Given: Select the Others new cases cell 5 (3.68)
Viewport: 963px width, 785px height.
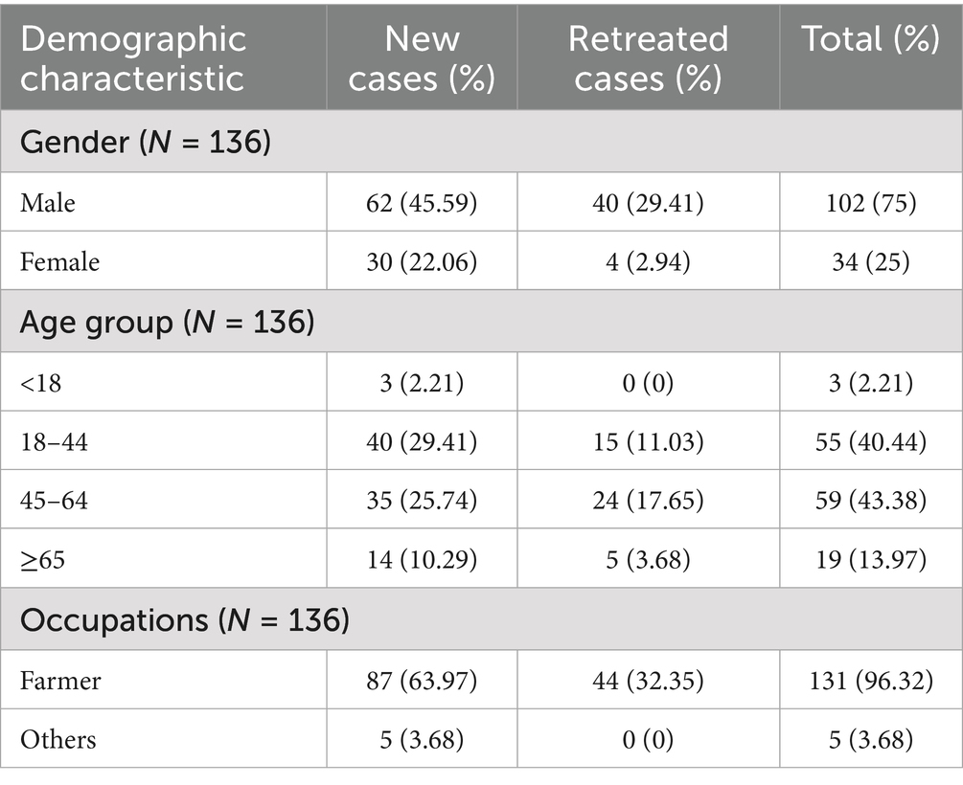Looking at the screenshot, I should [x=422, y=739].
